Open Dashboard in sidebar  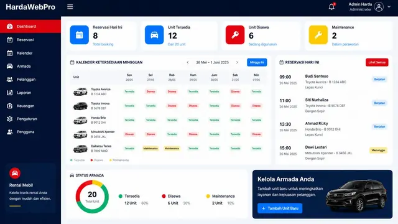pyautogui.click(x=30, y=26)
